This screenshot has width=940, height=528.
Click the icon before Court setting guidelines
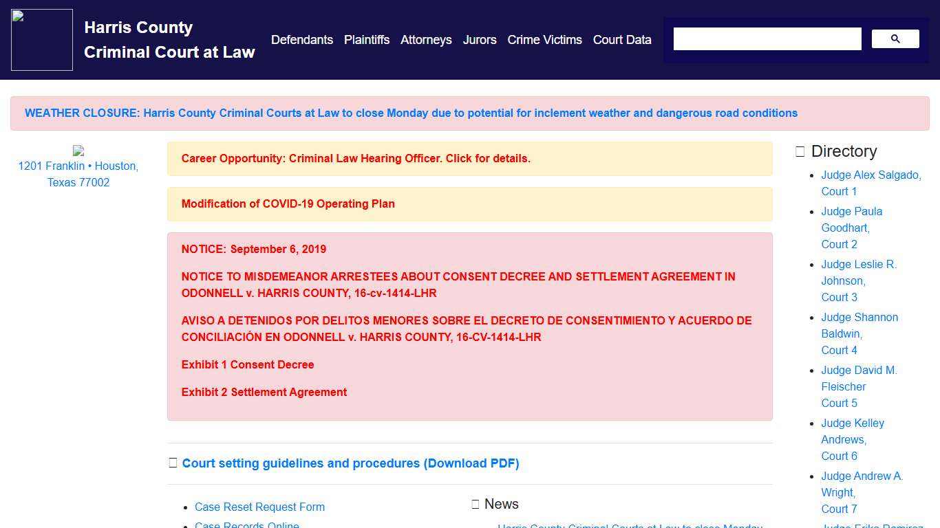[173, 463]
